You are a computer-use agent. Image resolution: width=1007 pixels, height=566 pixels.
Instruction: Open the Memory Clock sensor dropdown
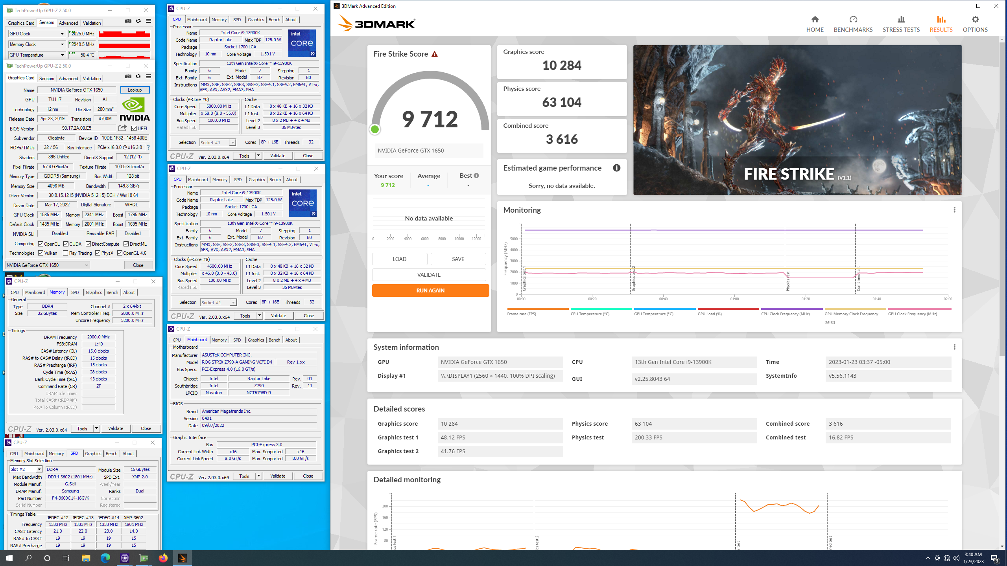[x=62, y=44]
